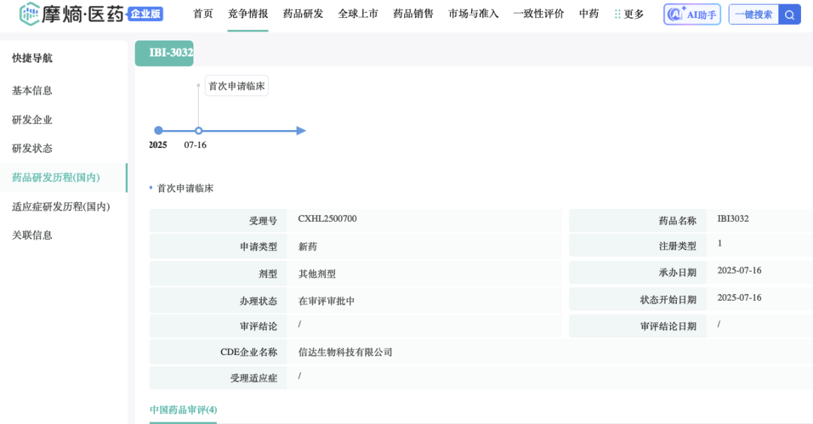This screenshot has width=813, height=424.
Task: Click 状态开始日期 value 2025-07-16
Action: point(739,298)
